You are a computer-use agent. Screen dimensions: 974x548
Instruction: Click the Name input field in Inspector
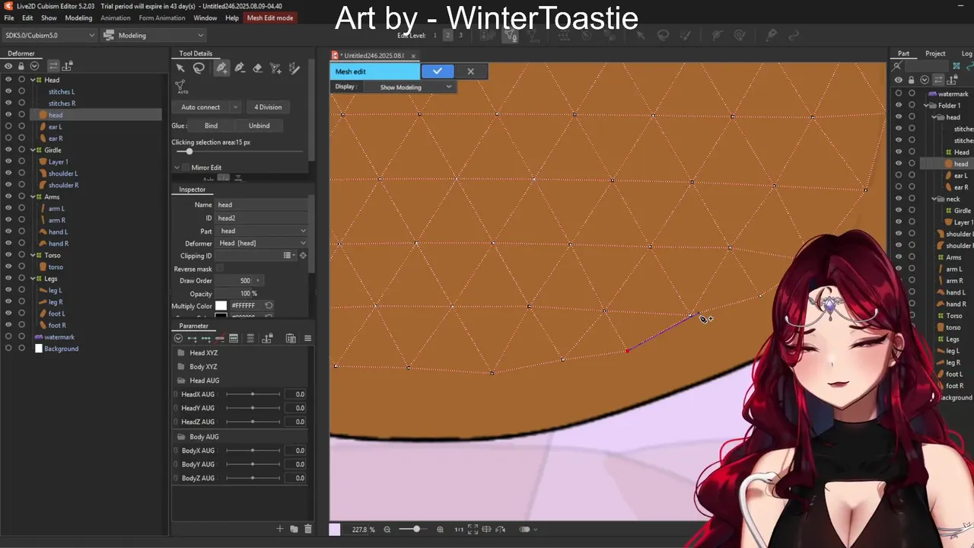(x=263, y=205)
